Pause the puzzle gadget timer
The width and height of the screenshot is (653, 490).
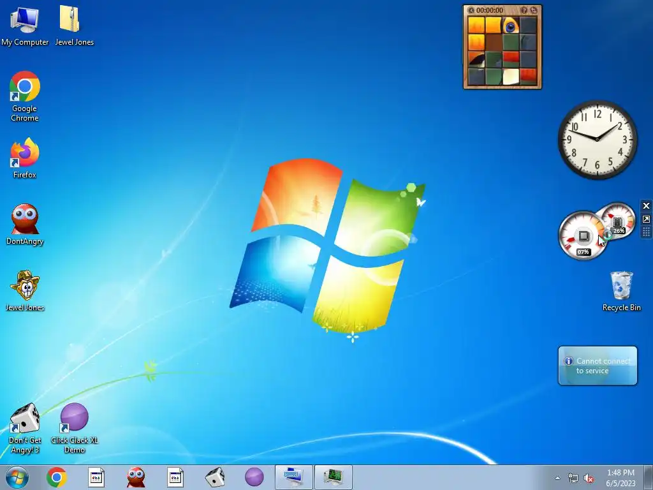(471, 10)
